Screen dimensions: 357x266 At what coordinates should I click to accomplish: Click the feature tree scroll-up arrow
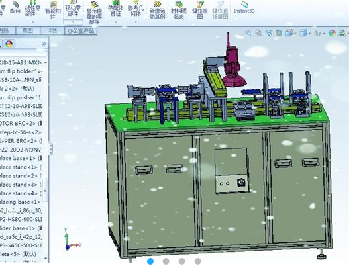point(46,62)
